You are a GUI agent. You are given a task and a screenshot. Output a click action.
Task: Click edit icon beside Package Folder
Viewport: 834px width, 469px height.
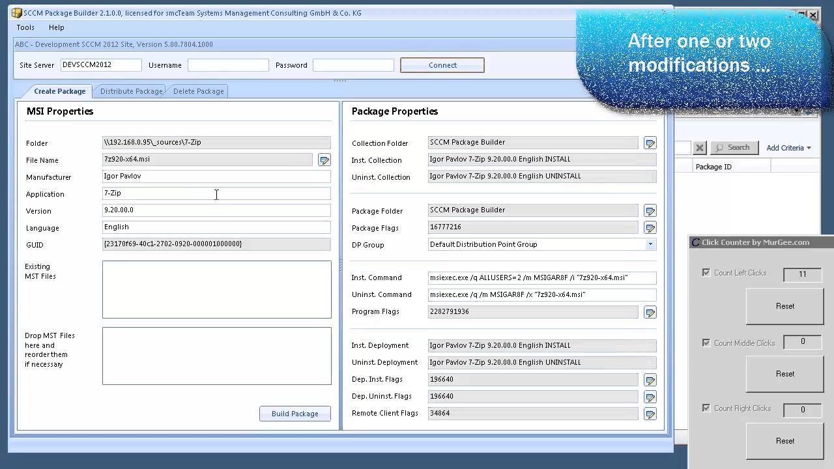tap(650, 210)
